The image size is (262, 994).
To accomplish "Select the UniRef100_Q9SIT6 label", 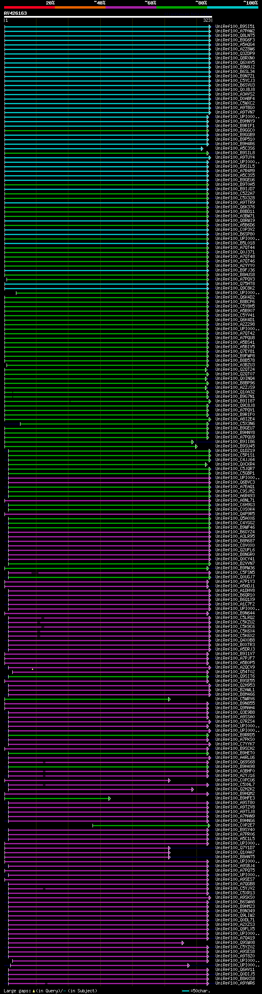I will point(235,676).
